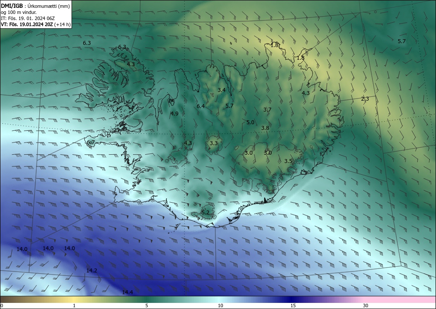The image size is (436, 309).
Task: Click the color scale tick label 5
Action: pos(146,306)
